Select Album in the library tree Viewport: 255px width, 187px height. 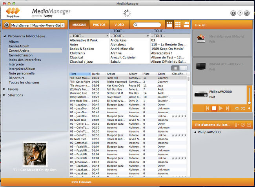pyautogui.click(x=14, y=42)
